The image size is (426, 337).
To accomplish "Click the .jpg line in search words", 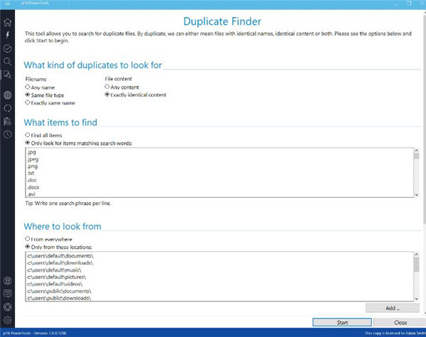I will point(31,152).
